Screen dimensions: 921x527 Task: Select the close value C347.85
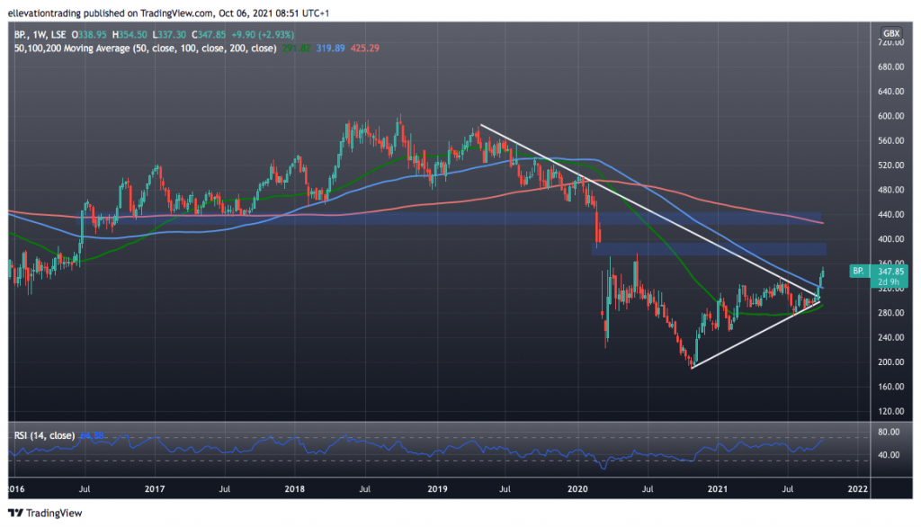point(209,35)
